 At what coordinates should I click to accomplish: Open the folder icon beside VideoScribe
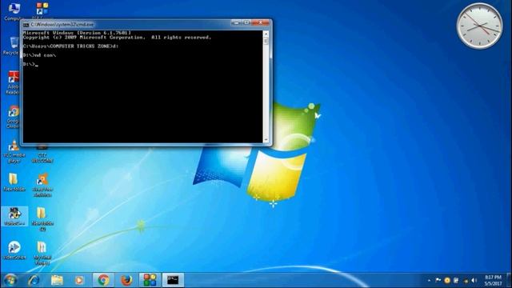click(42, 253)
